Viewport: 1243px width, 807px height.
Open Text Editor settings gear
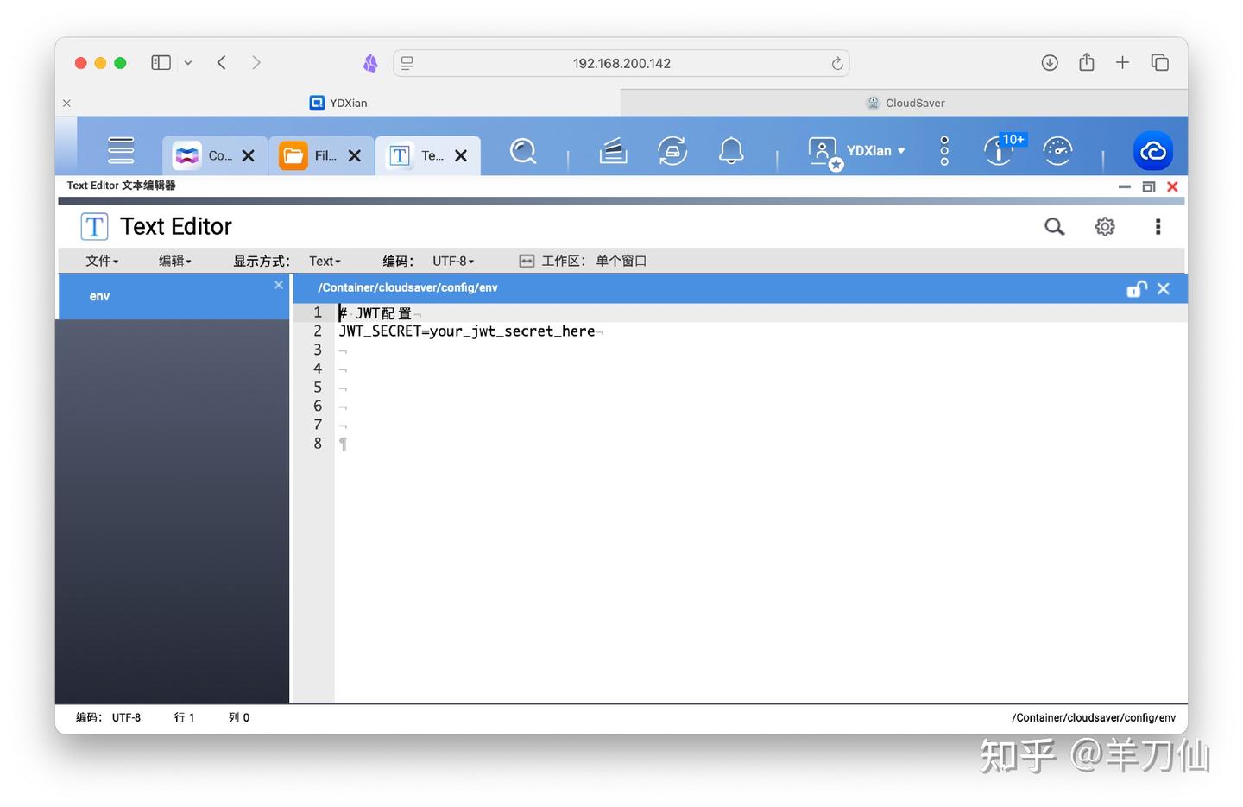[x=1105, y=226]
